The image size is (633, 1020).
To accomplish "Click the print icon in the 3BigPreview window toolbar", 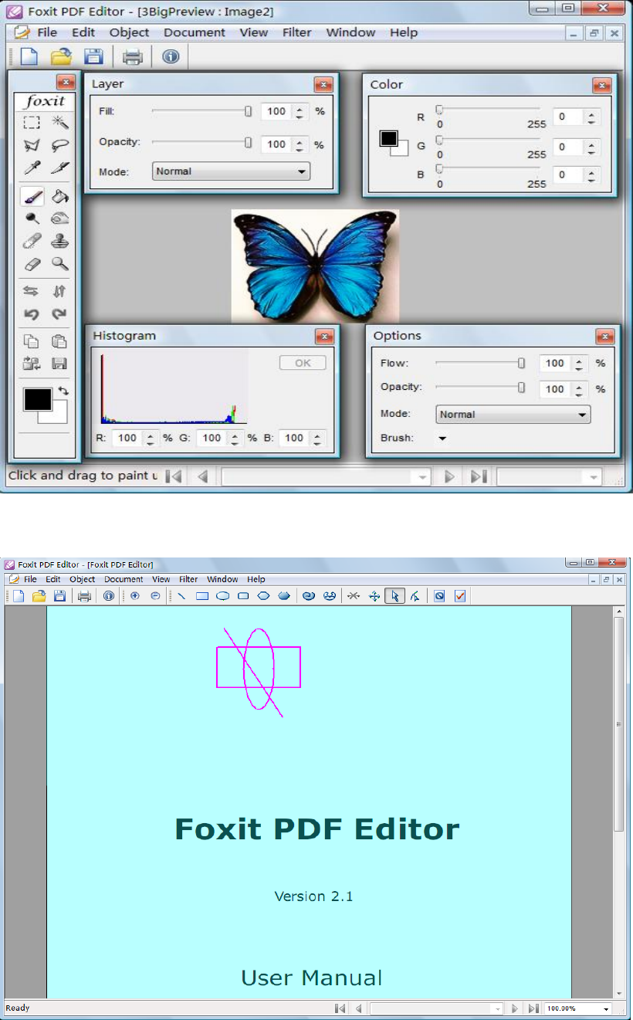I will (x=132, y=56).
